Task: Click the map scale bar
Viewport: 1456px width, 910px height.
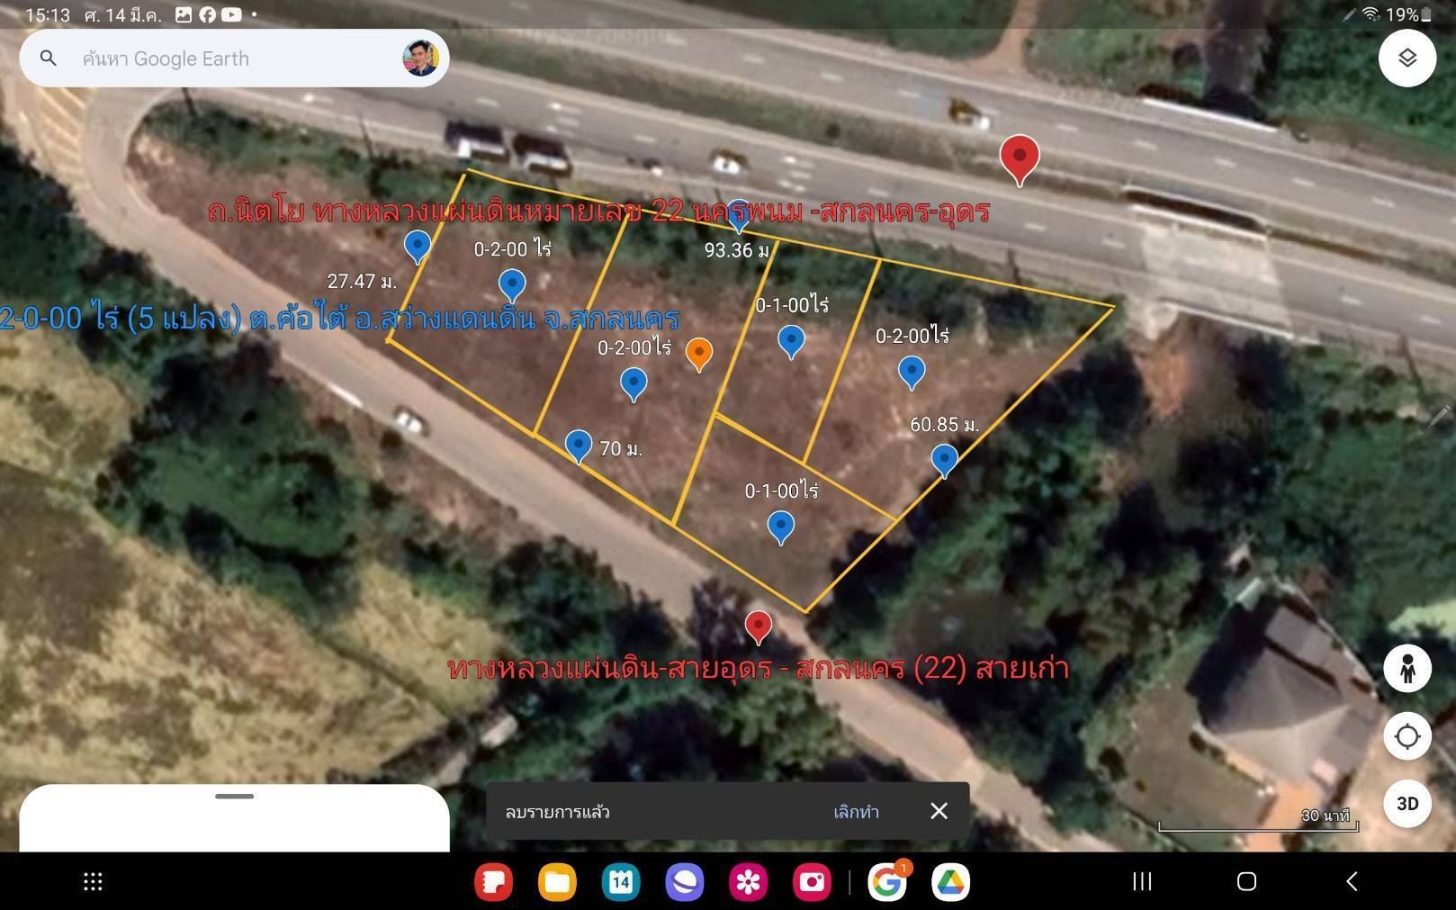Action: [x=1258, y=820]
